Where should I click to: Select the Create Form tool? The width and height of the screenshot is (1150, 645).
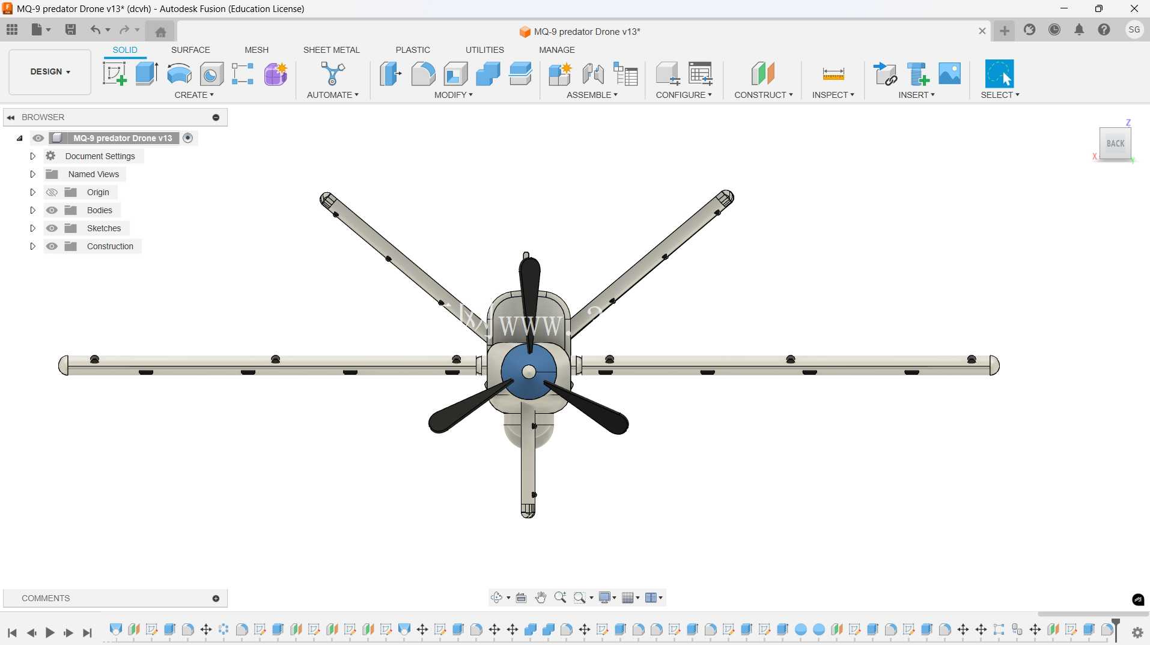pos(276,74)
